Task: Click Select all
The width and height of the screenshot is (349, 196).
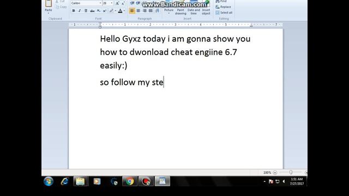Action: tap(224, 13)
